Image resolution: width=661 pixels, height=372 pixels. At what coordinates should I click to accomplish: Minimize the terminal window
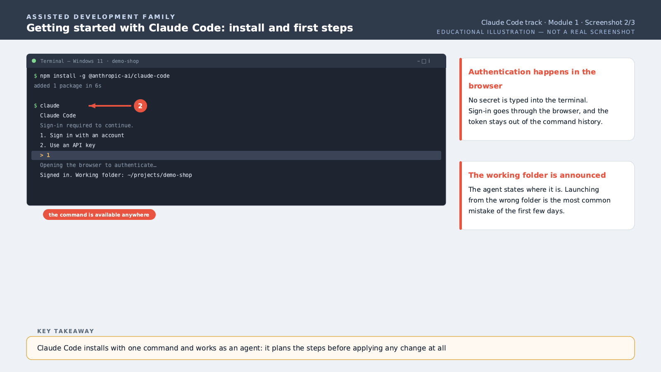pyautogui.click(x=418, y=61)
